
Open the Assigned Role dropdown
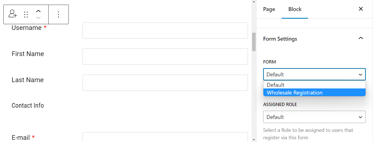pyautogui.click(x=314, y=117)
